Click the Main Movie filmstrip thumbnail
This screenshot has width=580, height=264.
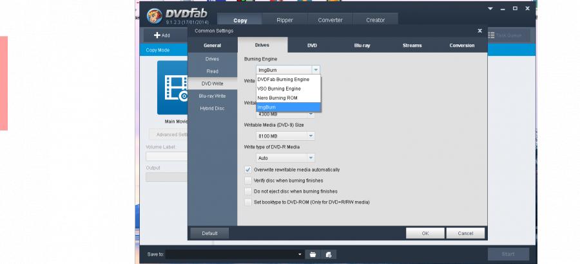point(172,88)
